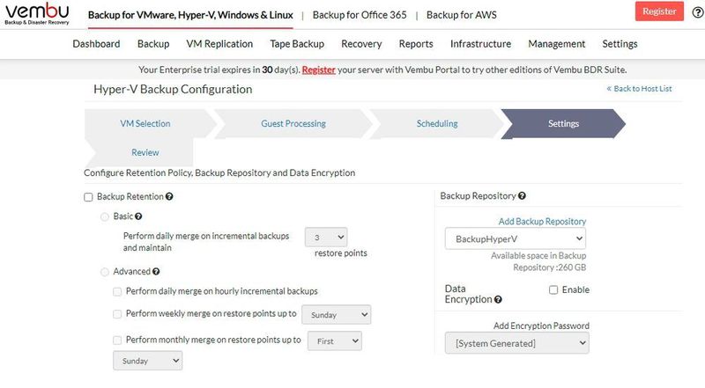The width and height of the screenshot is (705, 388).
Task: Go to the Scheduling step tab
Action: [x=437, y=124]
